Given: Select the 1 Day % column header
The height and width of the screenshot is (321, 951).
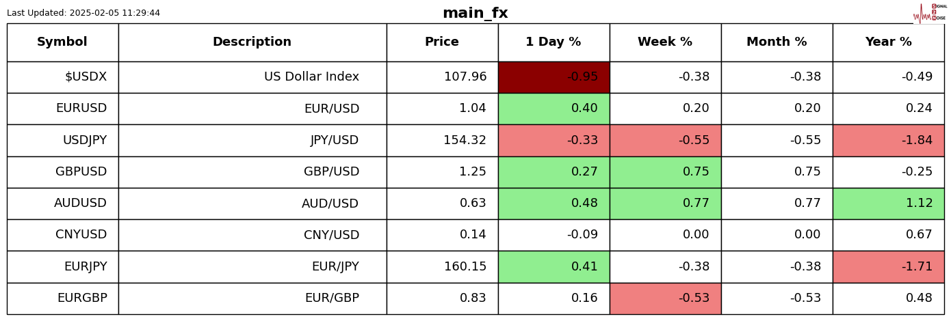Looking at the screenshot, I should (x=553, y=42).
